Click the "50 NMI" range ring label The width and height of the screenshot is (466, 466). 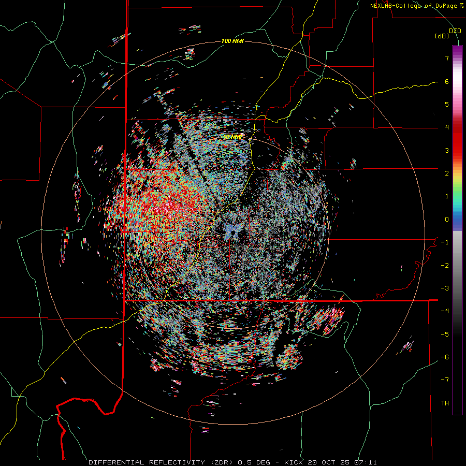point(232,137)
